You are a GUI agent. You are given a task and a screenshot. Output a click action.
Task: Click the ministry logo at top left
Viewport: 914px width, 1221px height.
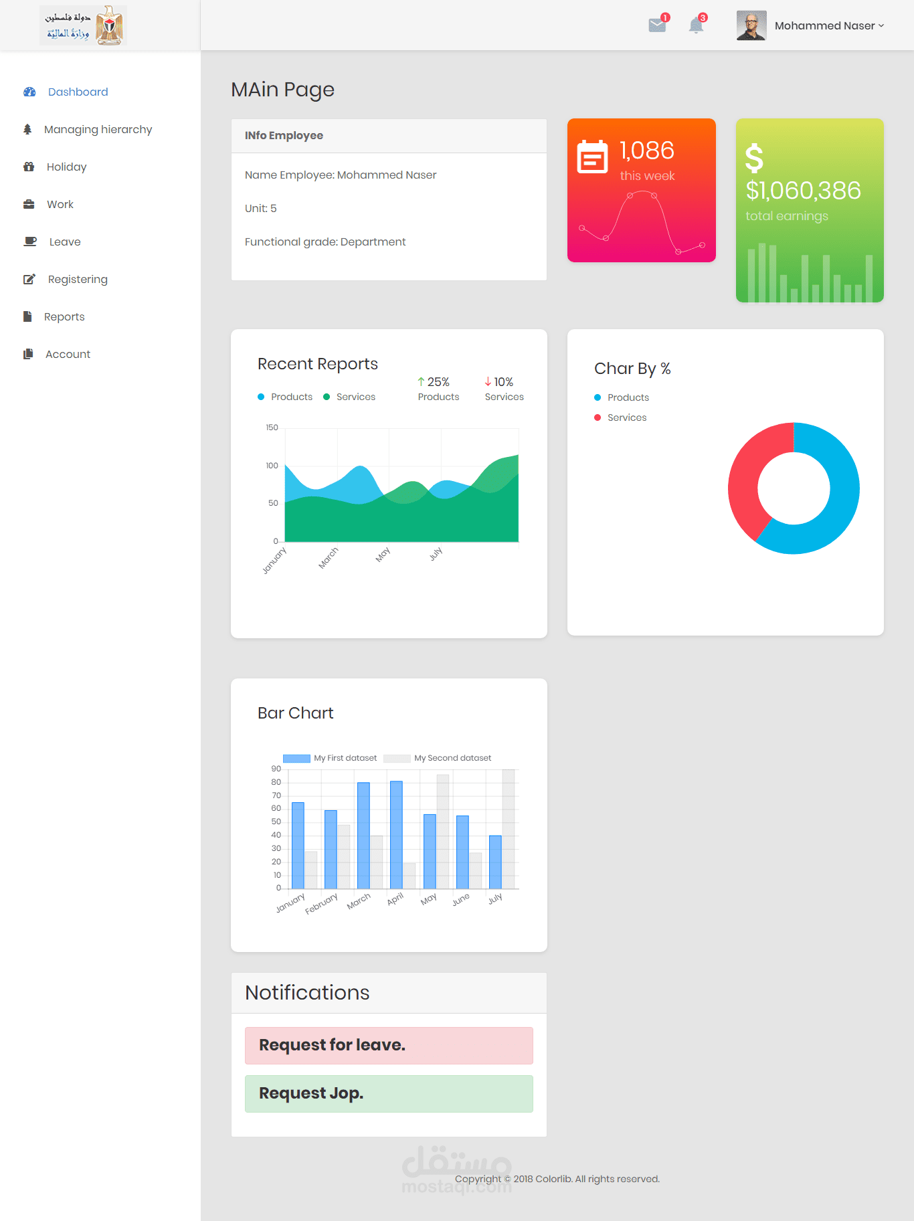tap(83, 25)
